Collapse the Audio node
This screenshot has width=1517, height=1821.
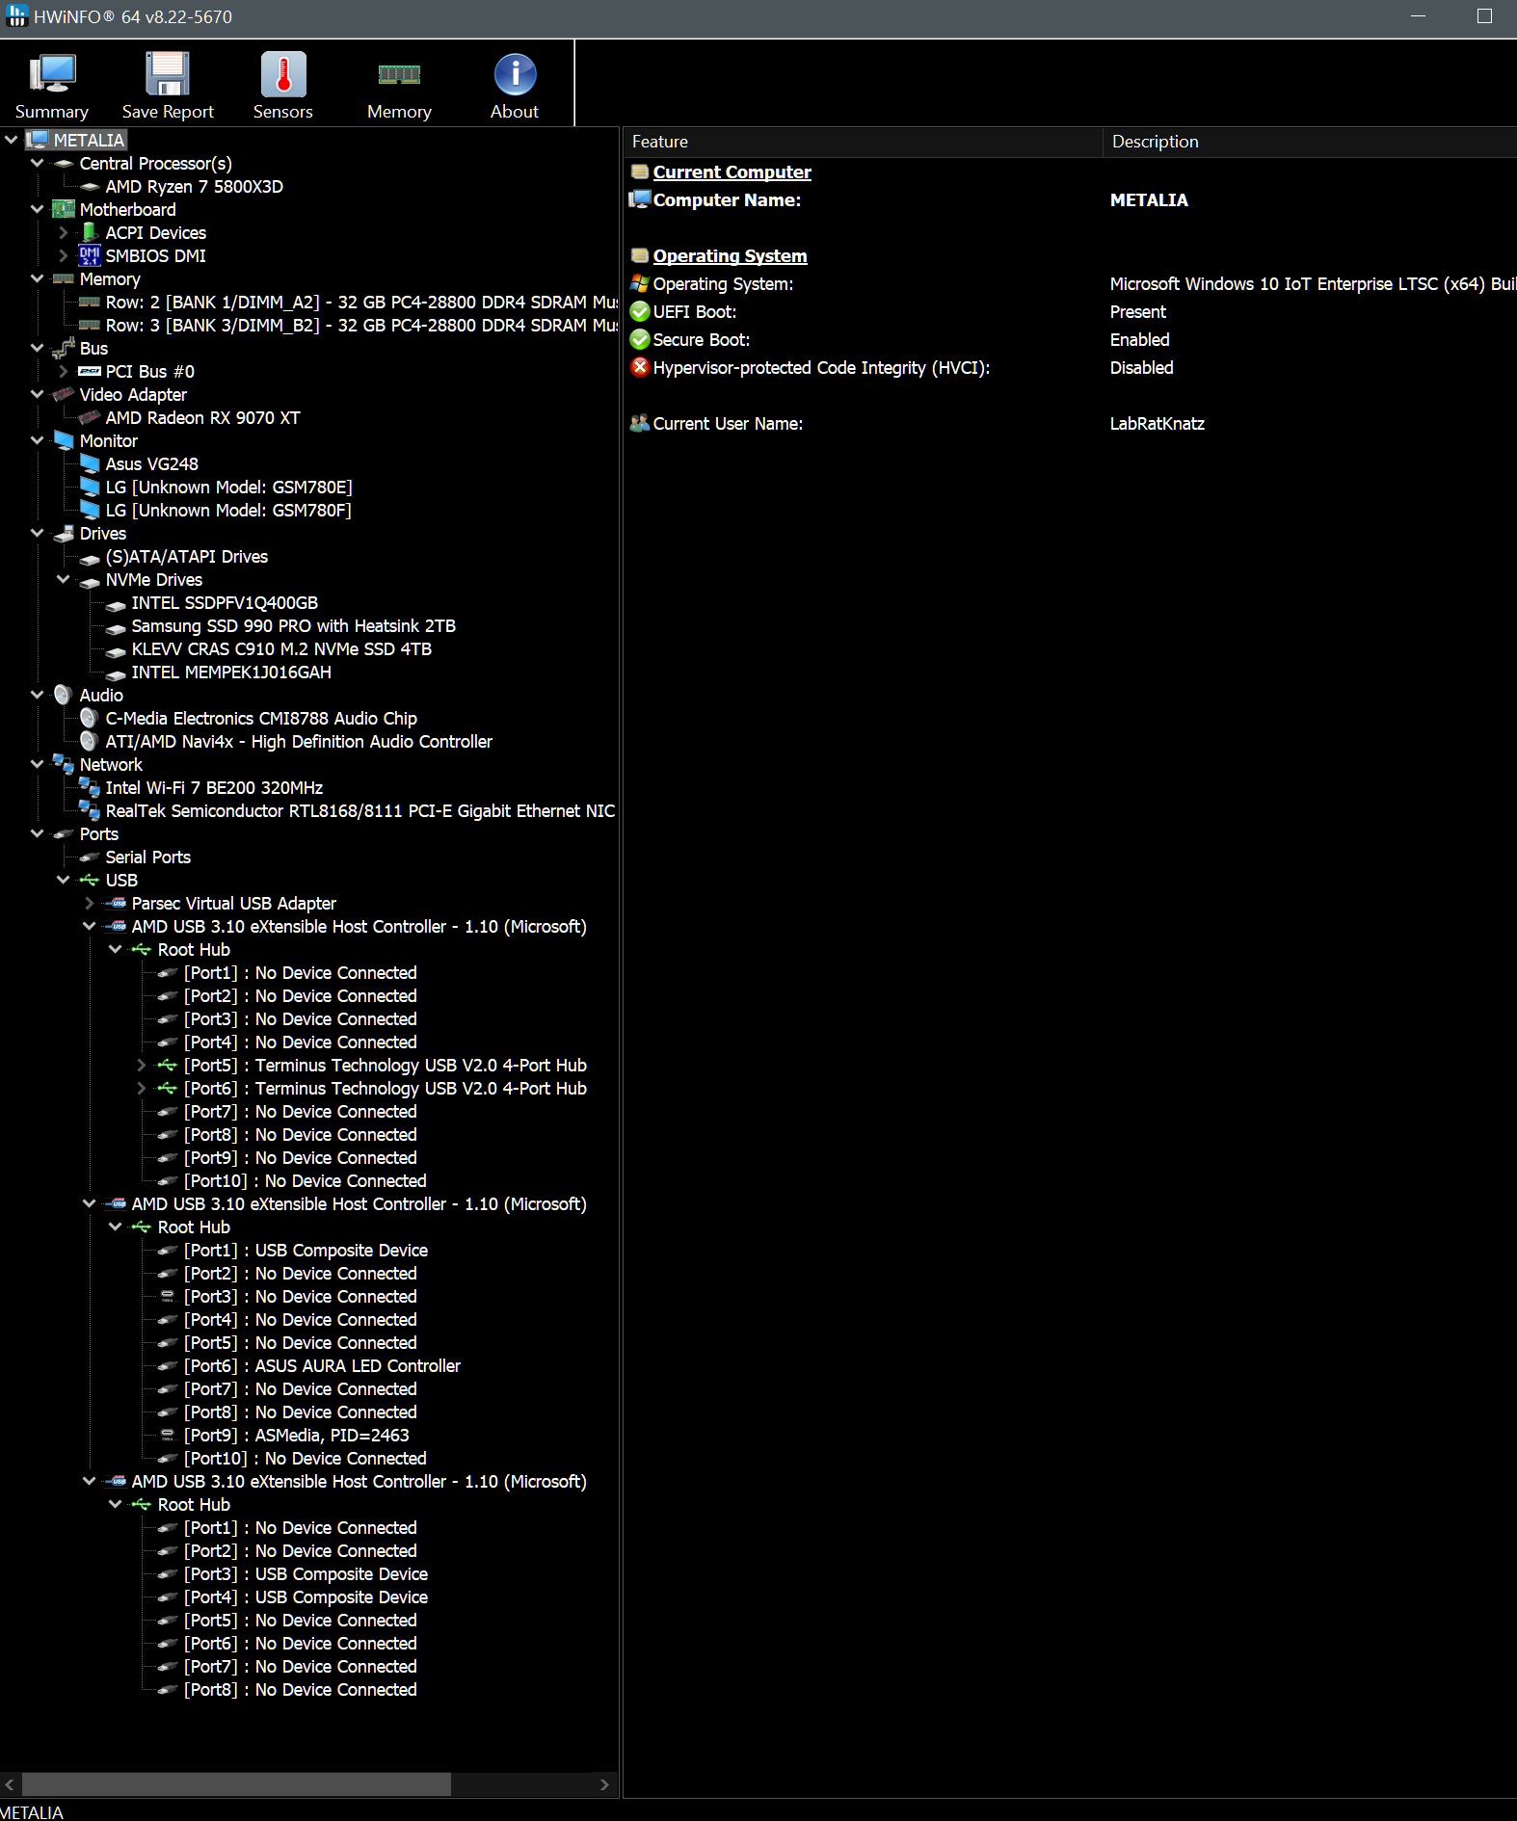pyautogui.click(x=38, y=695)
